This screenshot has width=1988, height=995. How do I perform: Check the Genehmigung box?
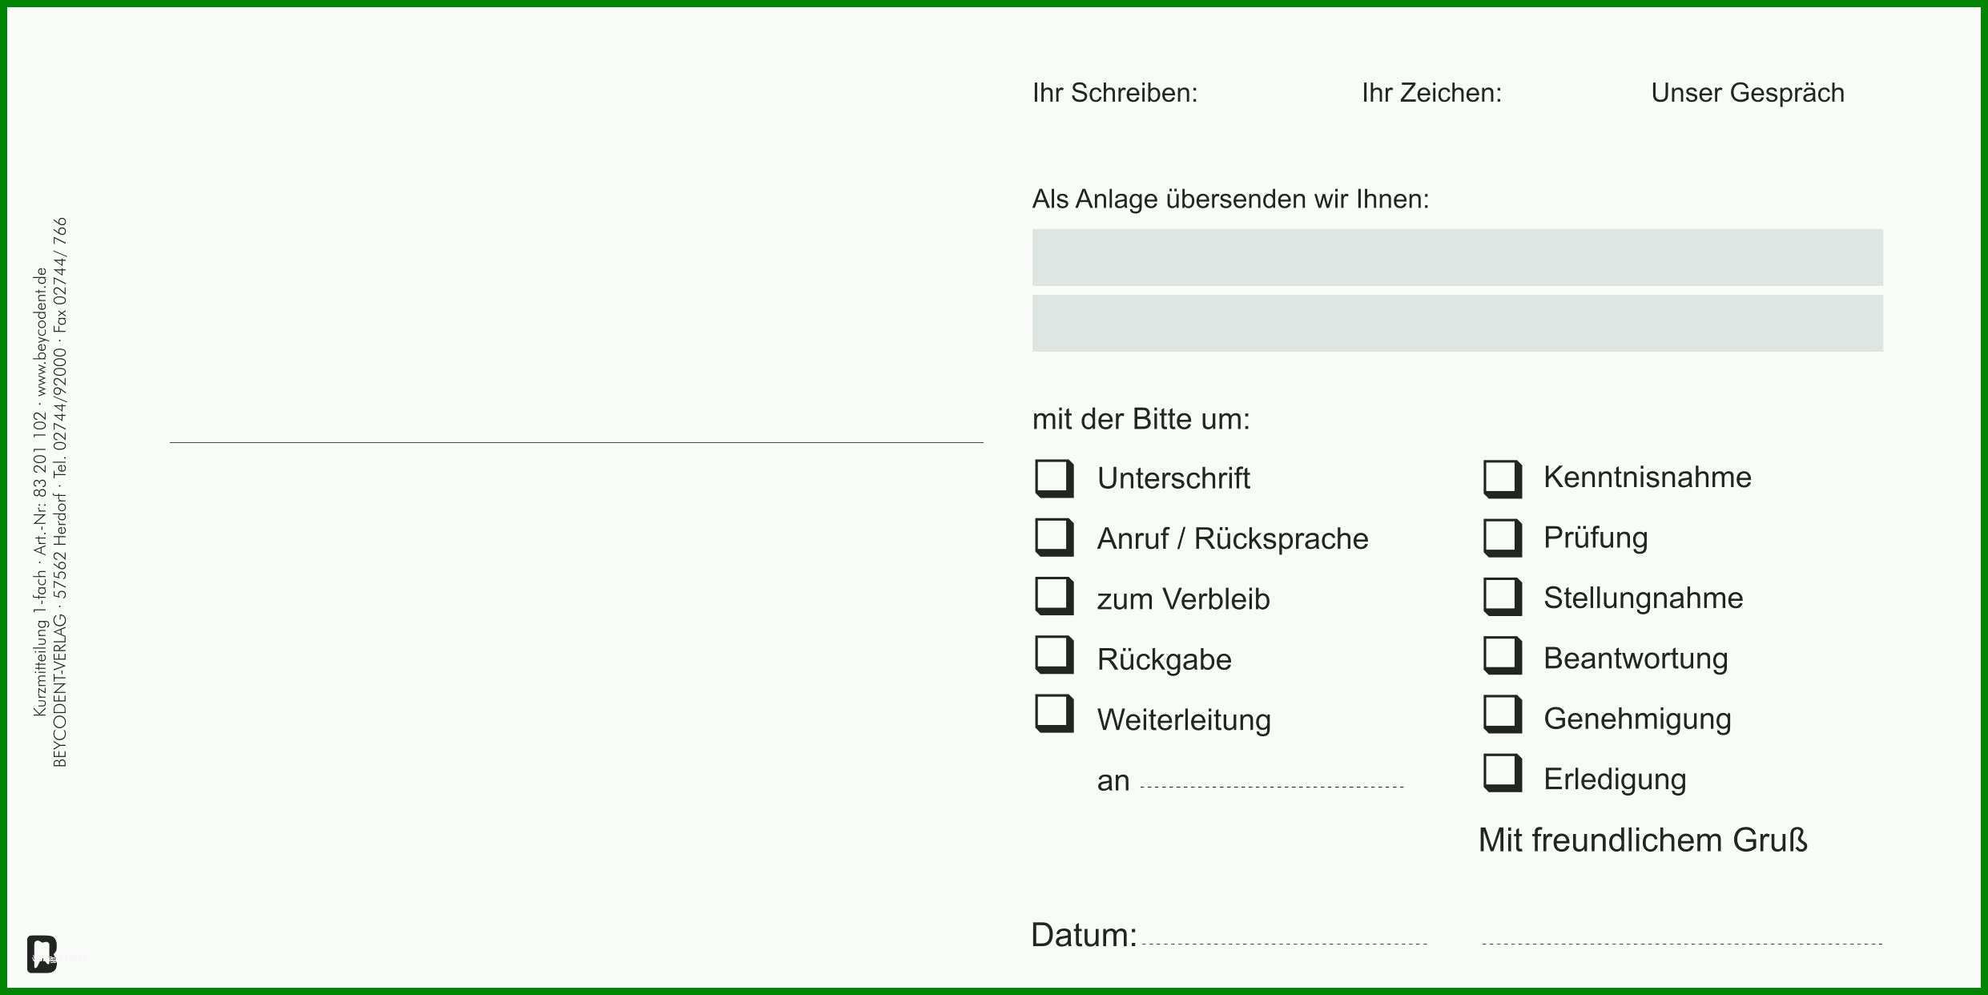pos(1503,714)
